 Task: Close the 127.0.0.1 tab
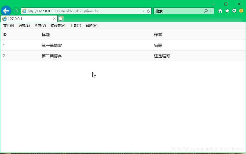pyautogui.click(x=54, y=19)
